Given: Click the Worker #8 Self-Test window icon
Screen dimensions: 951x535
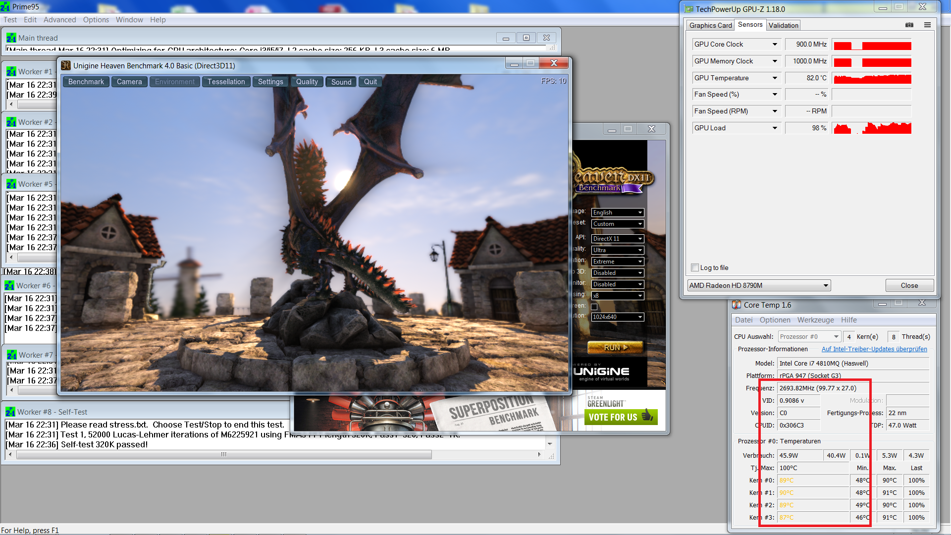Looking at the screenshot, I should (x=10, y=412).
